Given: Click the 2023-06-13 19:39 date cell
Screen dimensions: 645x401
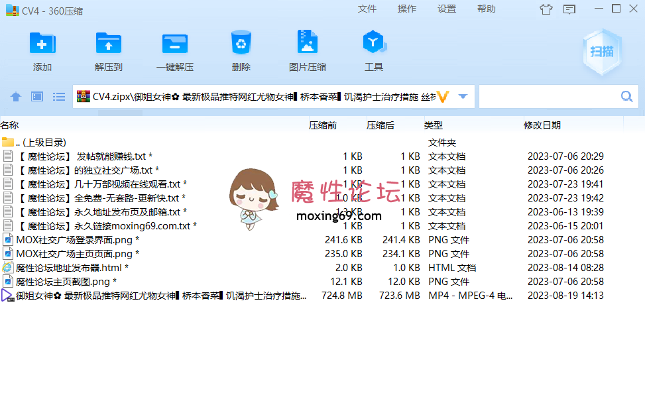Looking at the screenshot, I should [x=565, y=212].
